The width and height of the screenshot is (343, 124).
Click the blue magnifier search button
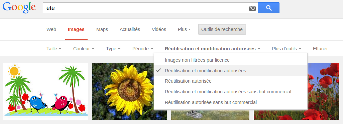click(269, 8)
